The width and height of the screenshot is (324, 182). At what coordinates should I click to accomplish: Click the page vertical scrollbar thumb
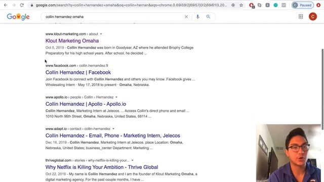(x=322, y=89)
